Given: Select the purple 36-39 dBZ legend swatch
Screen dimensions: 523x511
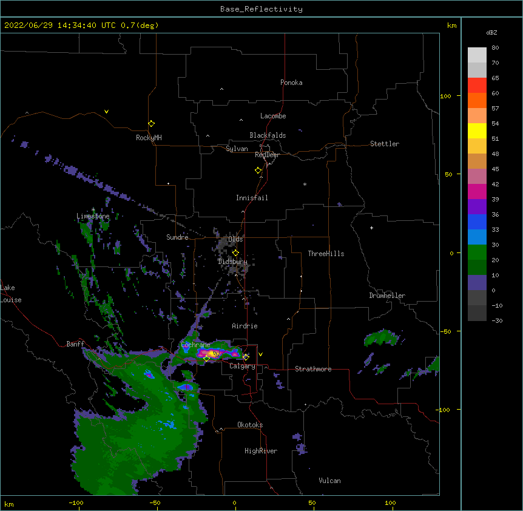Looking at the screenshot, I should click(477, 207).
